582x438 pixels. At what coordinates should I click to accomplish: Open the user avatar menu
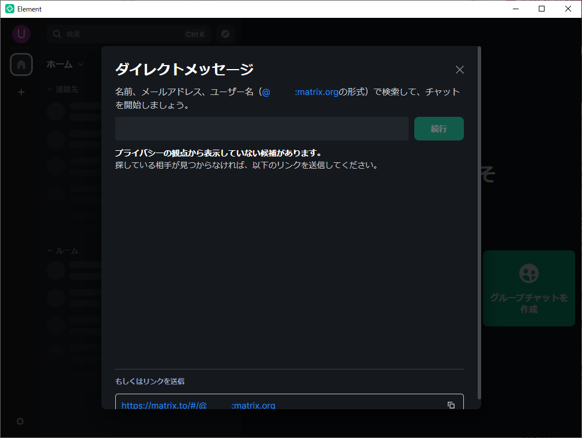tap(21, 34)
